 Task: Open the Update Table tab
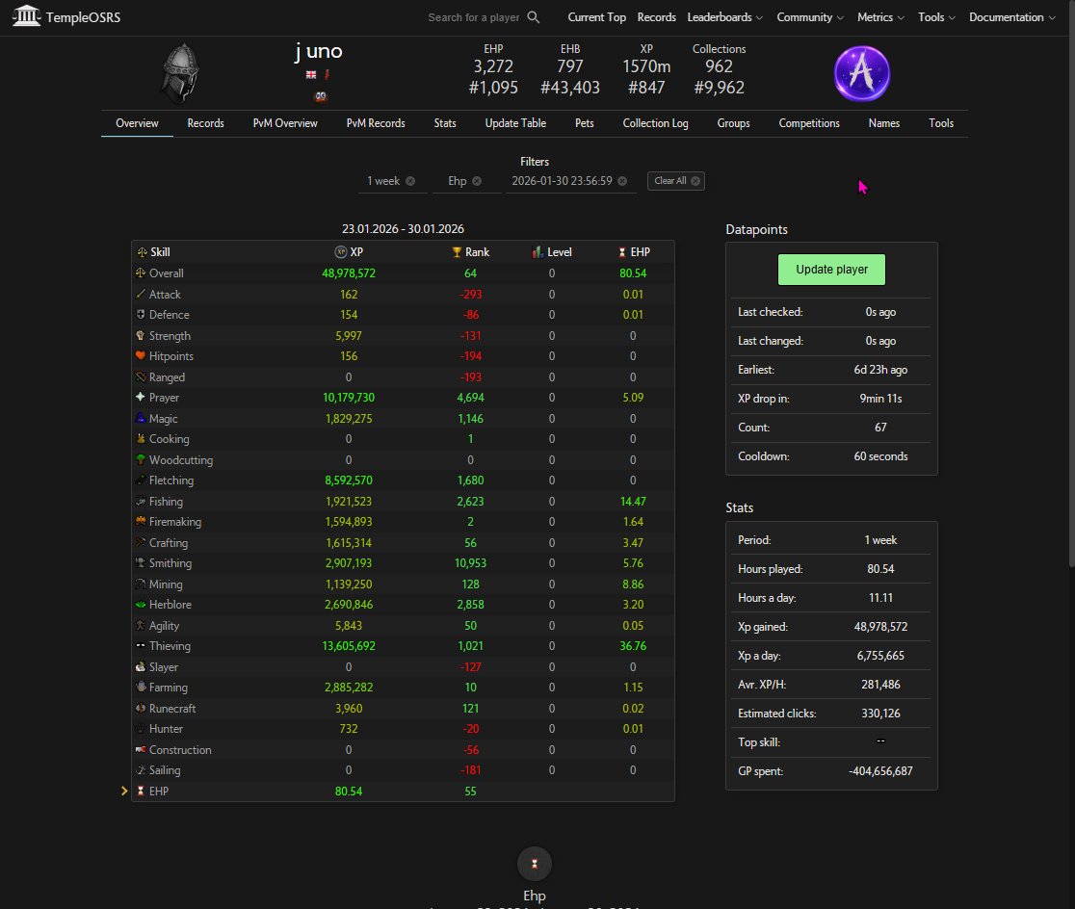515,123
